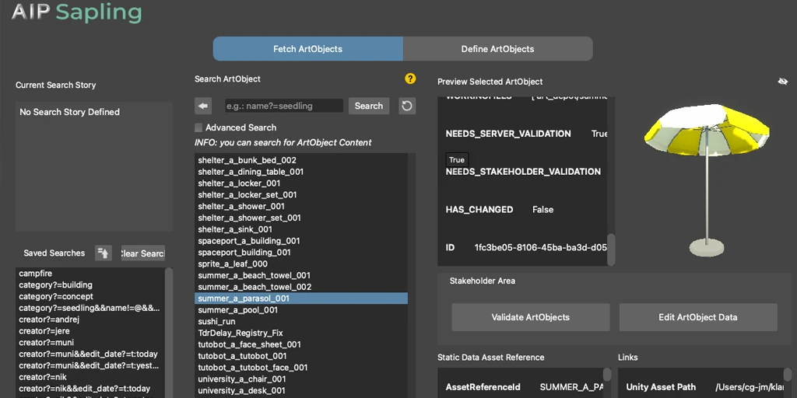This screenshot has width=797, height=398.
Task: Click the ID value starting 1fc3be05
Action: [541, 248]
